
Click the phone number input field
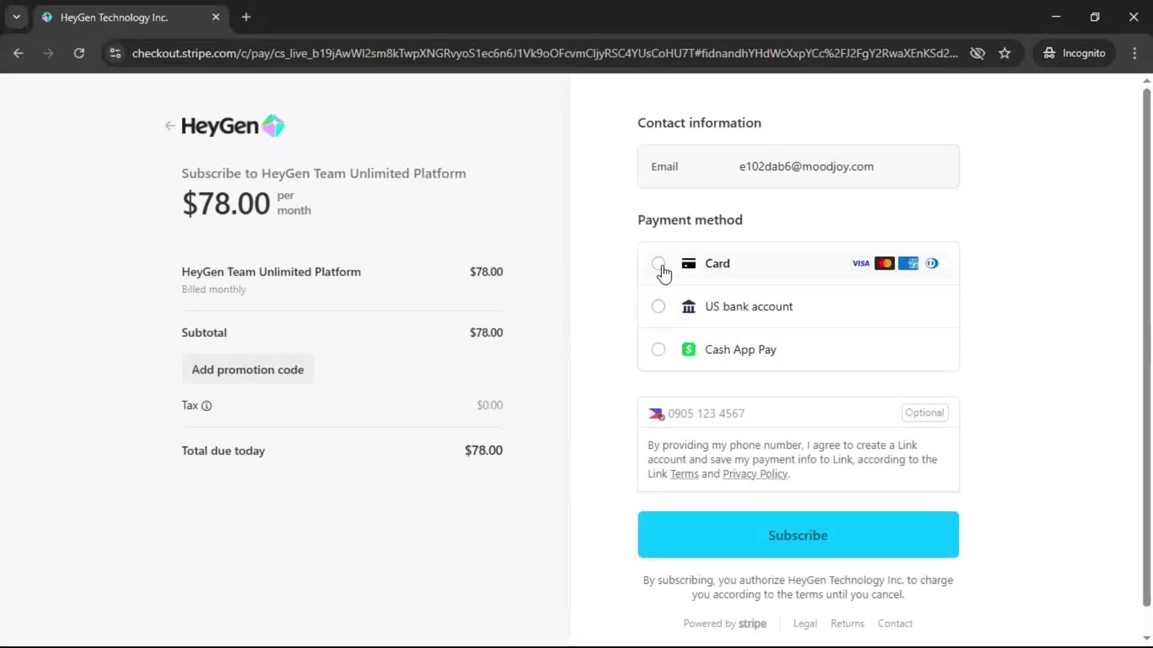click(781, 413)
